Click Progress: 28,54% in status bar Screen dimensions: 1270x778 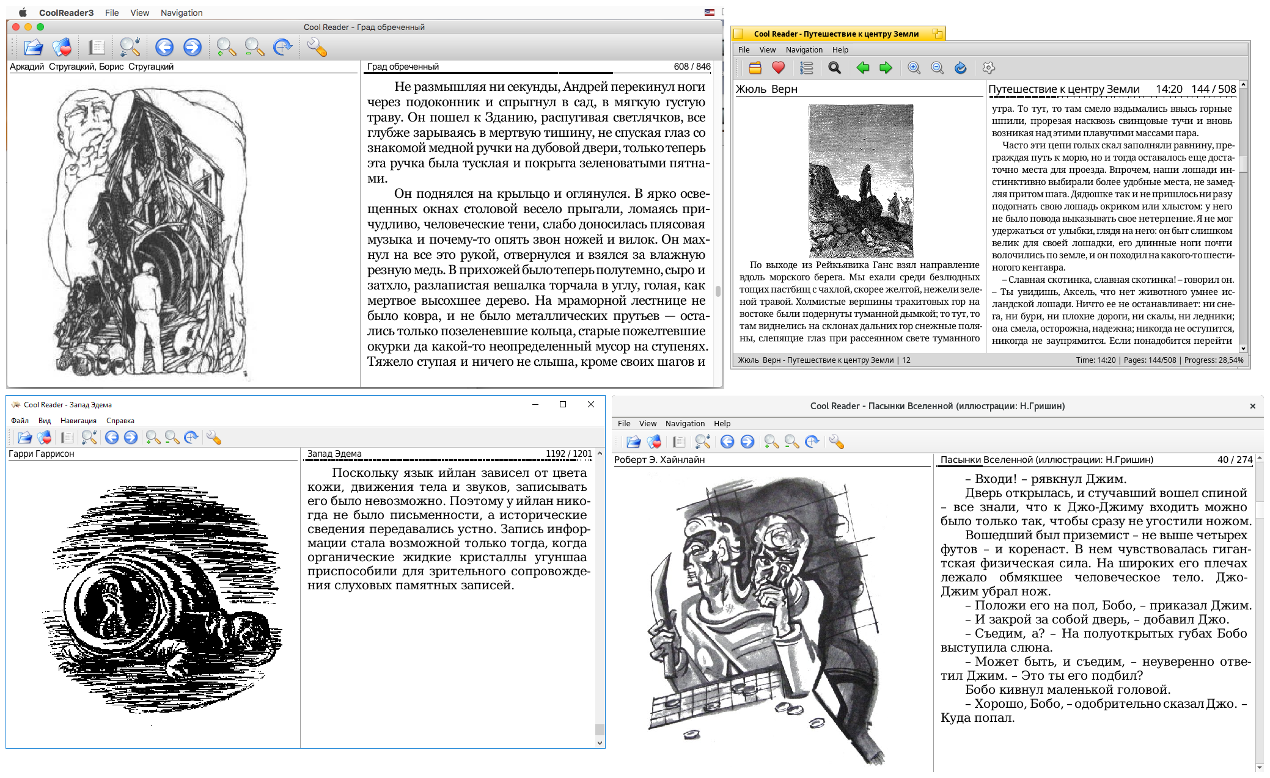click(x=1214, y=360)
